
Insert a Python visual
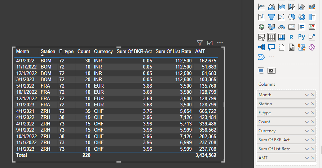[x=302, y=37]
